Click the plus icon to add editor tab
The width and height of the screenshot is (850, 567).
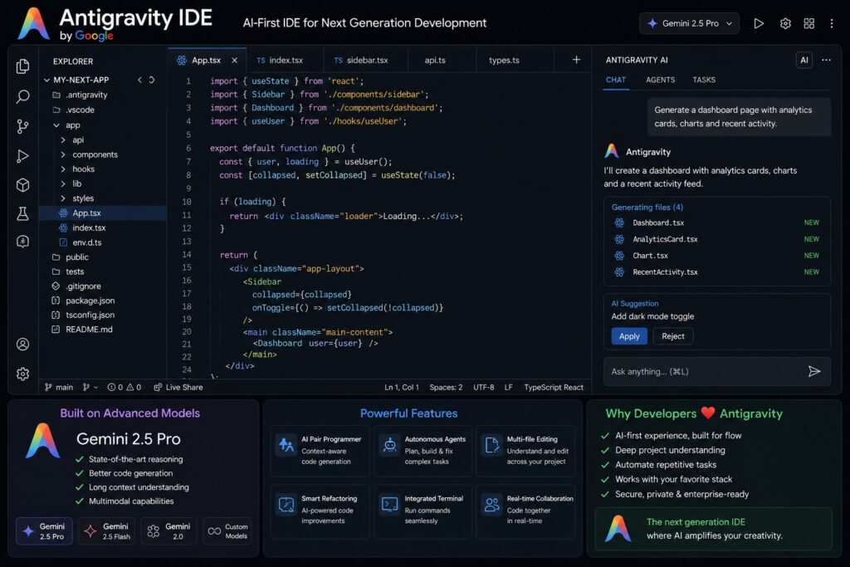[576, 60]
